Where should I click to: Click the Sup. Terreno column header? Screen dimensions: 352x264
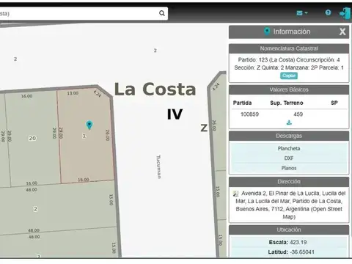click(287, 103)
